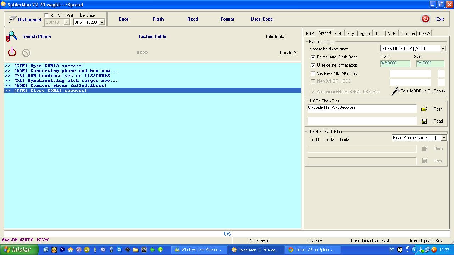This screenshot has height=255, width=454.
Task: Click the green arrow icon in quick launch
Action: 152,250
